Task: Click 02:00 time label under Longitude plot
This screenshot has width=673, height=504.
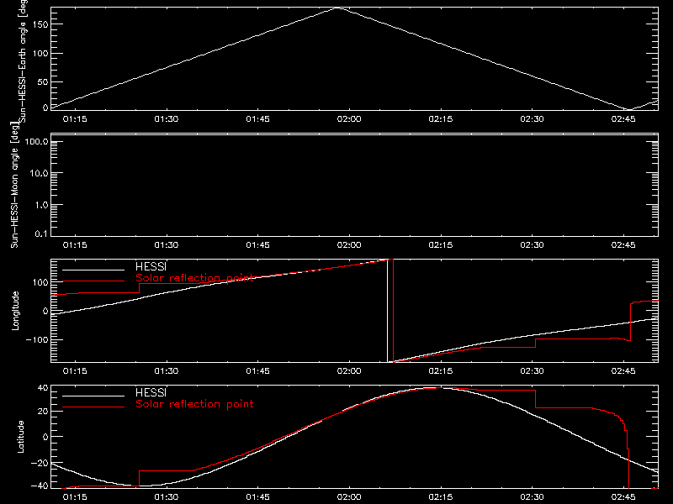Action: pos(349,370)
